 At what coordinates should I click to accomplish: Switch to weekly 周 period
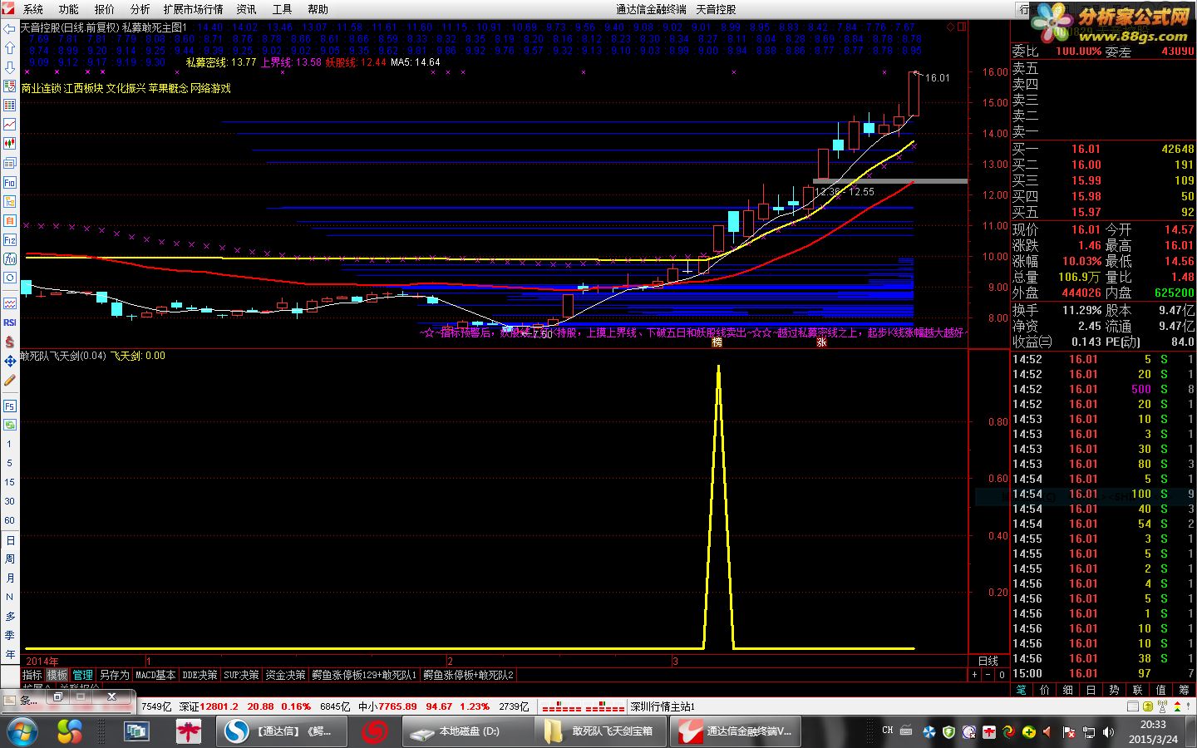coord(10,559)
